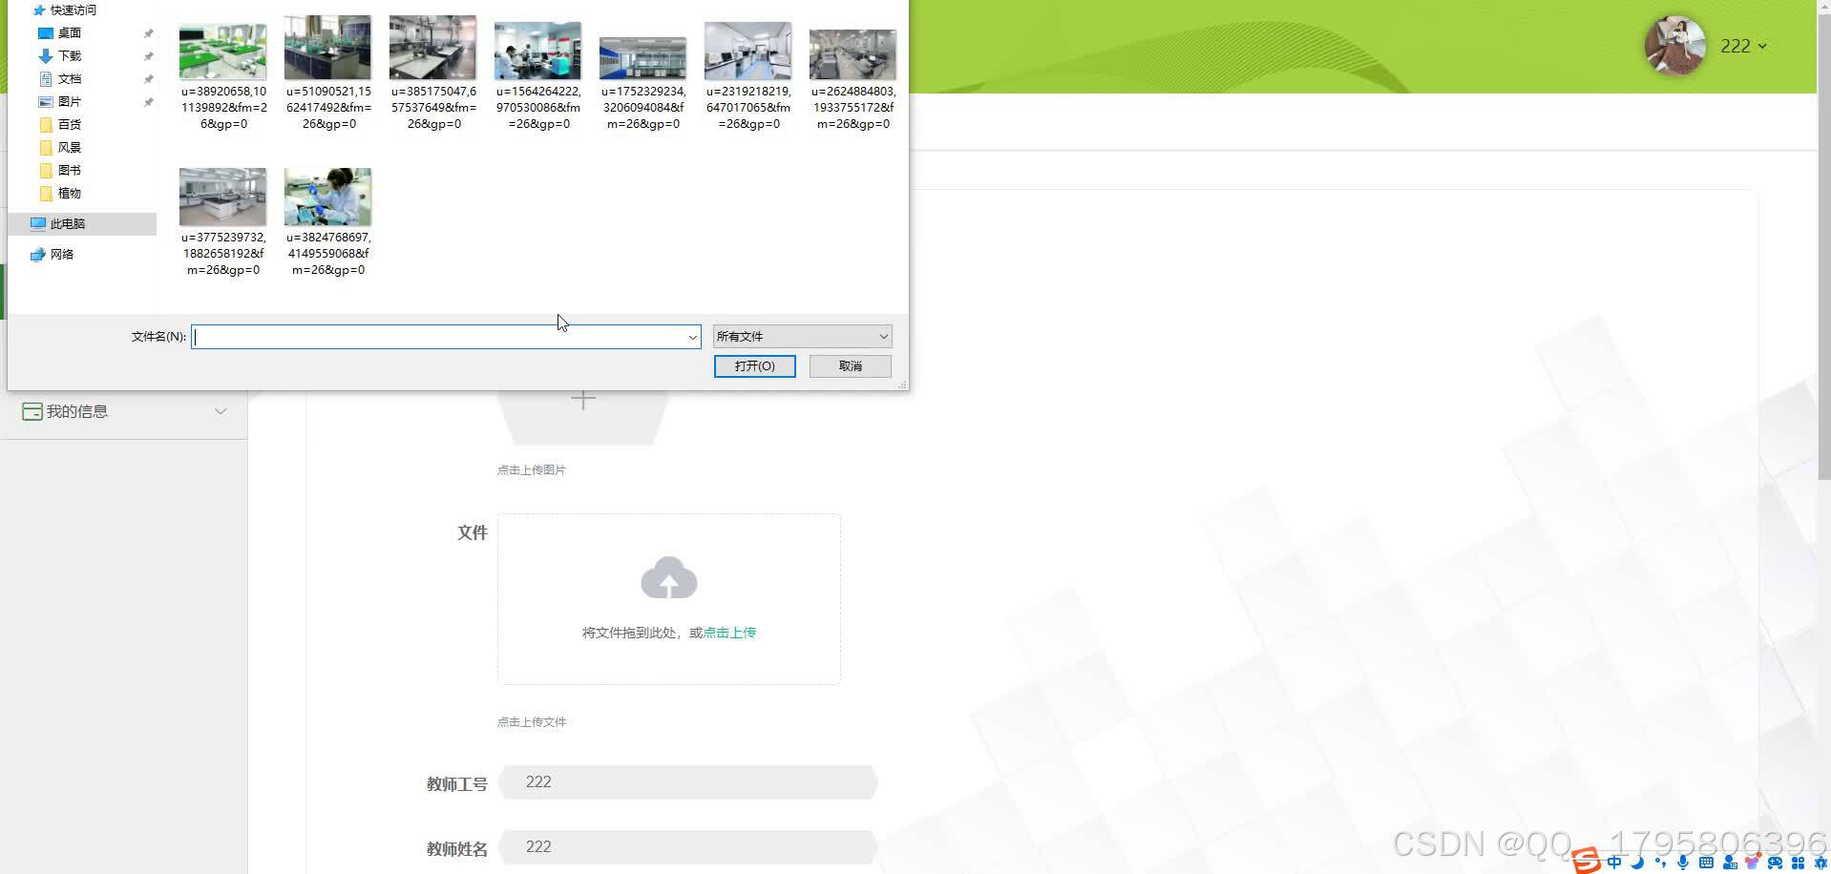
Task: Click the 取消 cancel button
Action: (x=850, y=366)
